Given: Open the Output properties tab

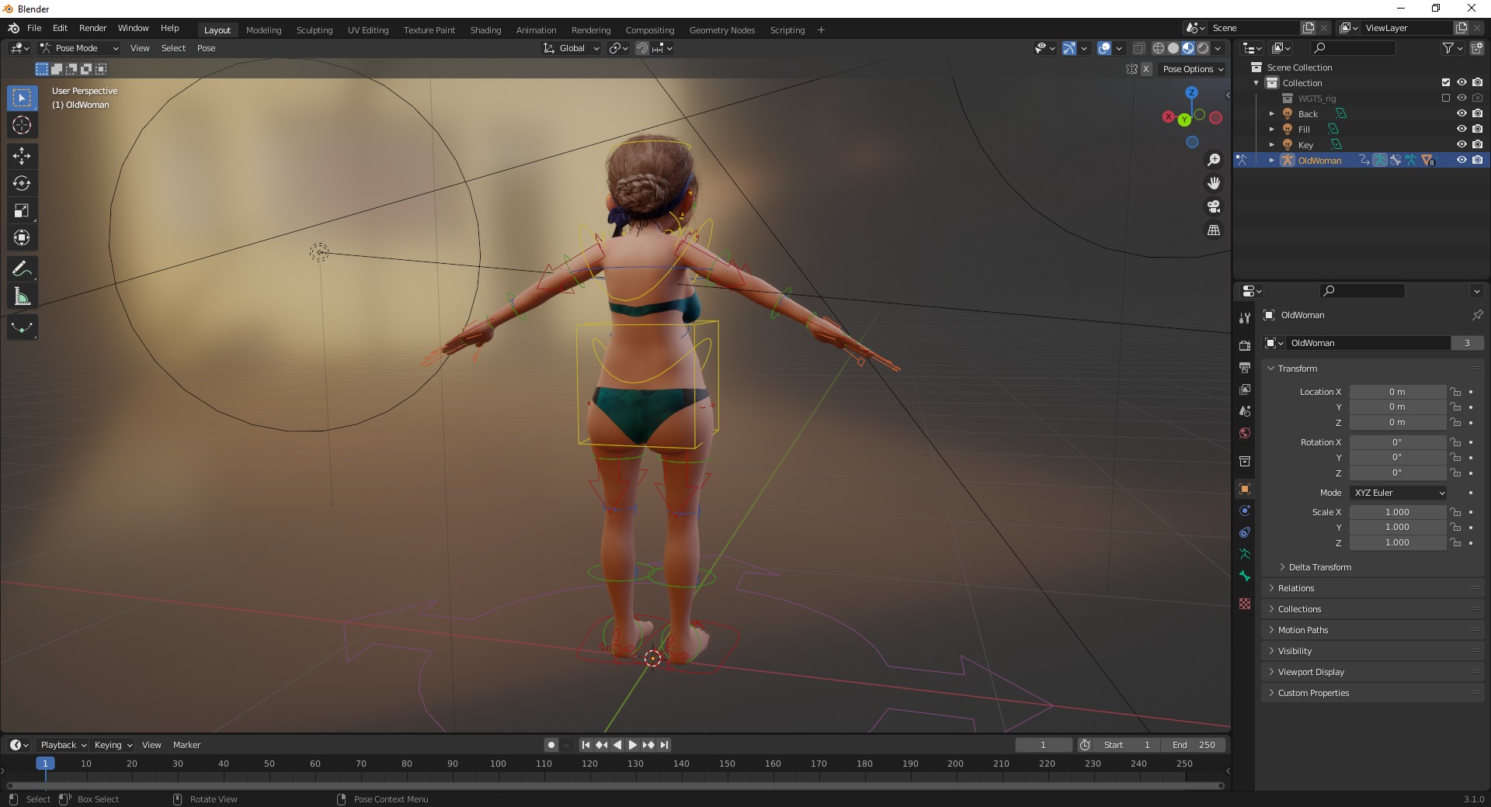Looking at the screenshot, I should [1245, 367].
